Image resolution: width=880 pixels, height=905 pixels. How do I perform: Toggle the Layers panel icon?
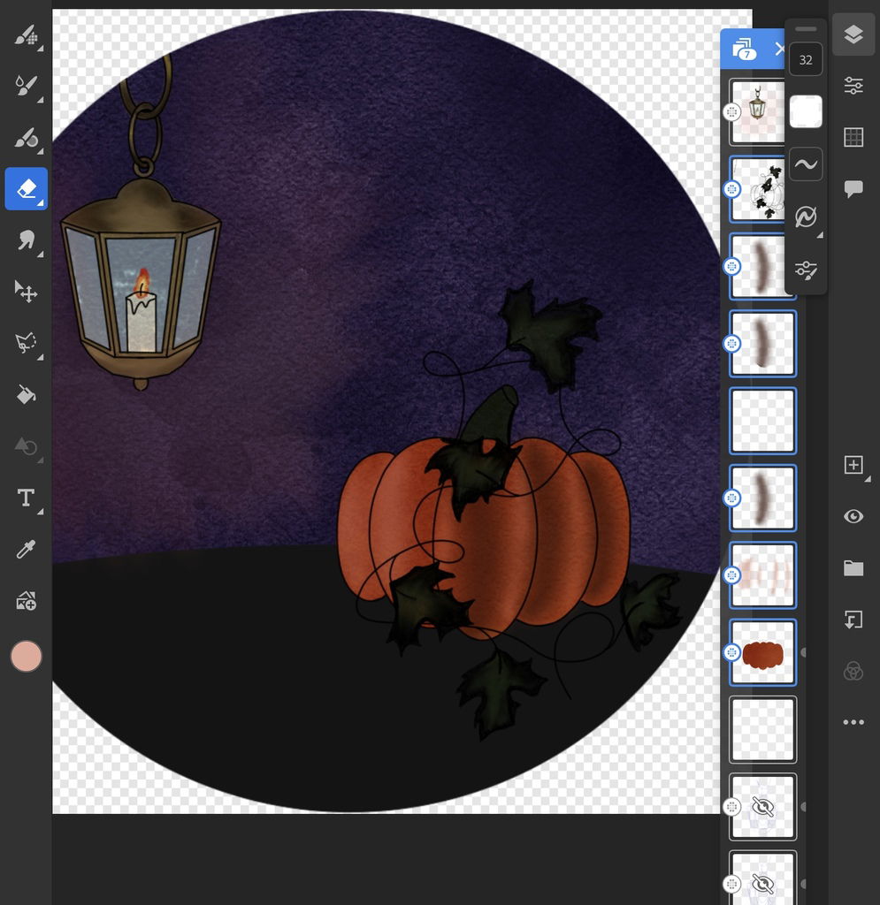point(853,34)
